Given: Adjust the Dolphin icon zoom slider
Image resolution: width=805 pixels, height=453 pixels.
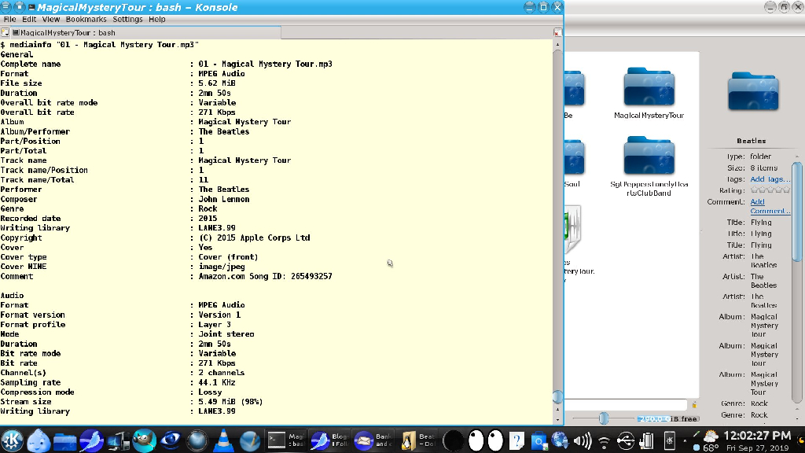Looking at the screenshot, I should (x=604, y=418).
